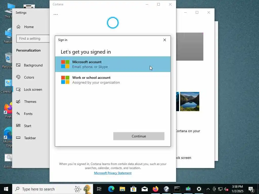Close the Sign in dialog

point(164,40)
